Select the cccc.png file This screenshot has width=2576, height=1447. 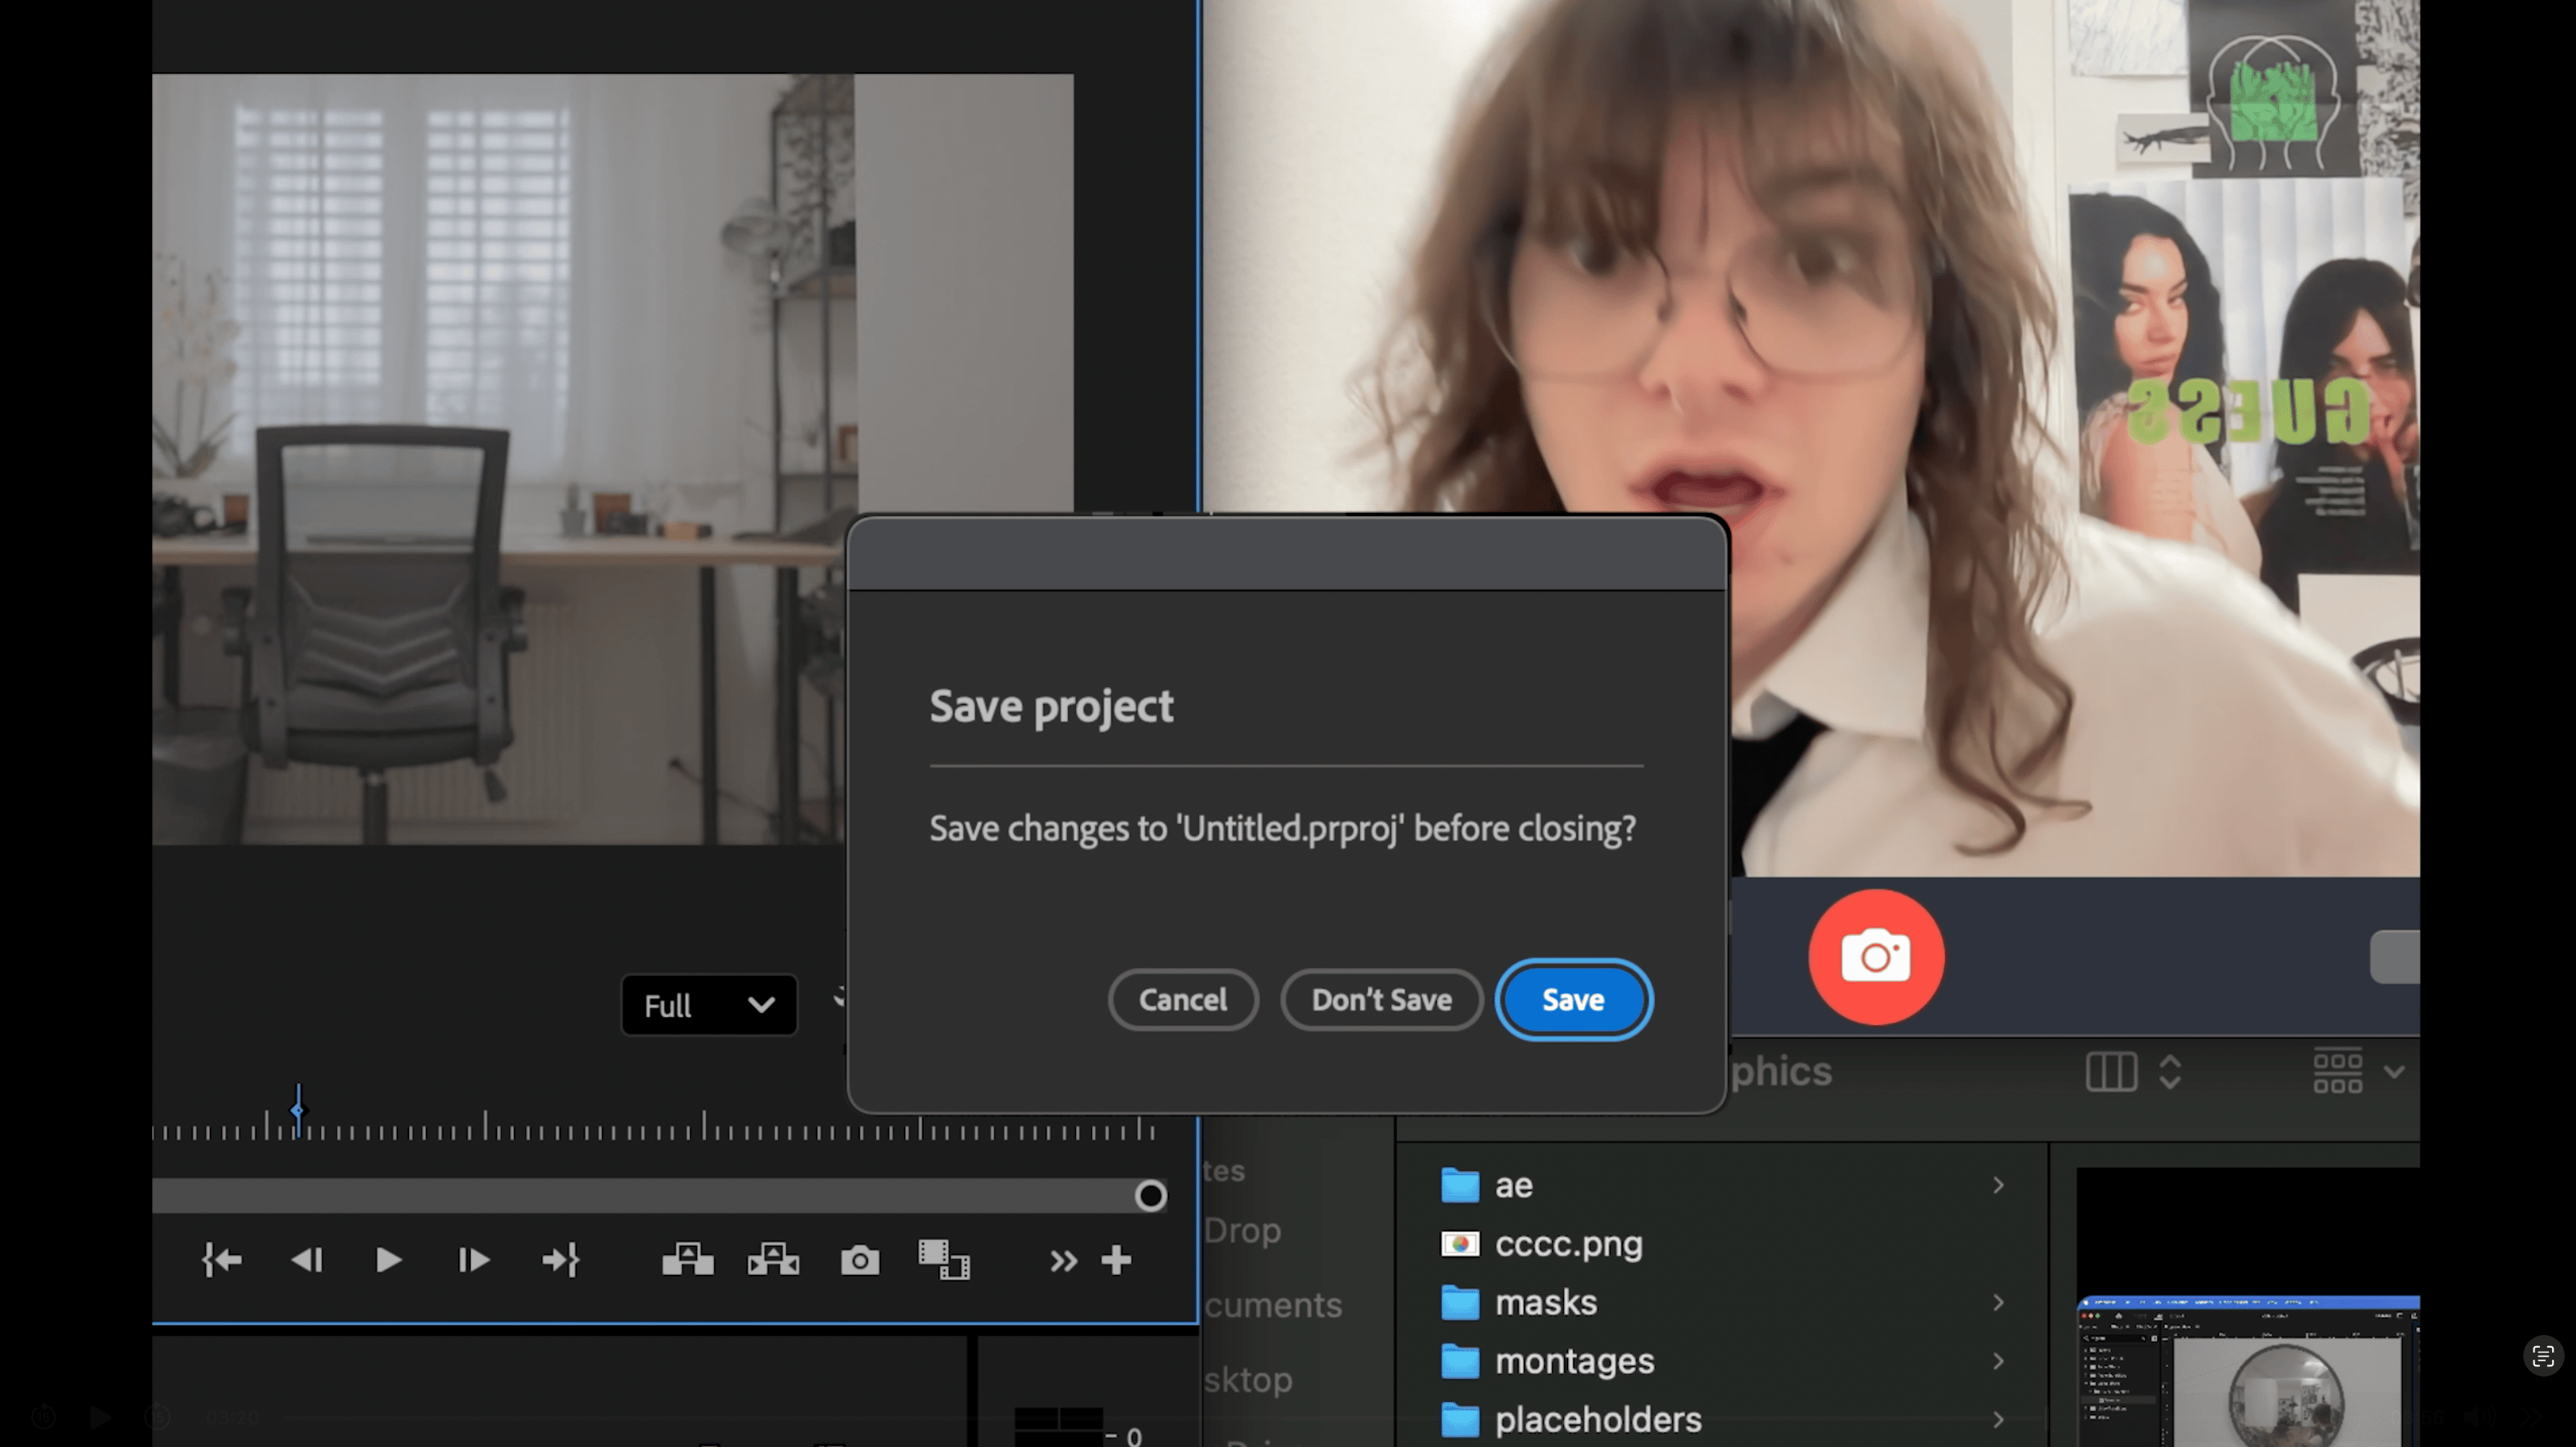[x=1568, y=1244]
